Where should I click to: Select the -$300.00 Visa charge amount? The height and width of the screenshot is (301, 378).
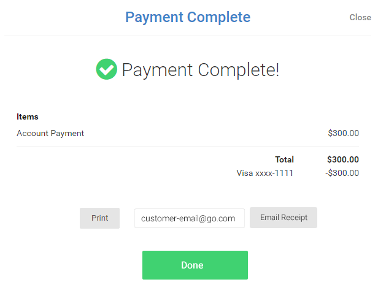click(x=342, y=173)
